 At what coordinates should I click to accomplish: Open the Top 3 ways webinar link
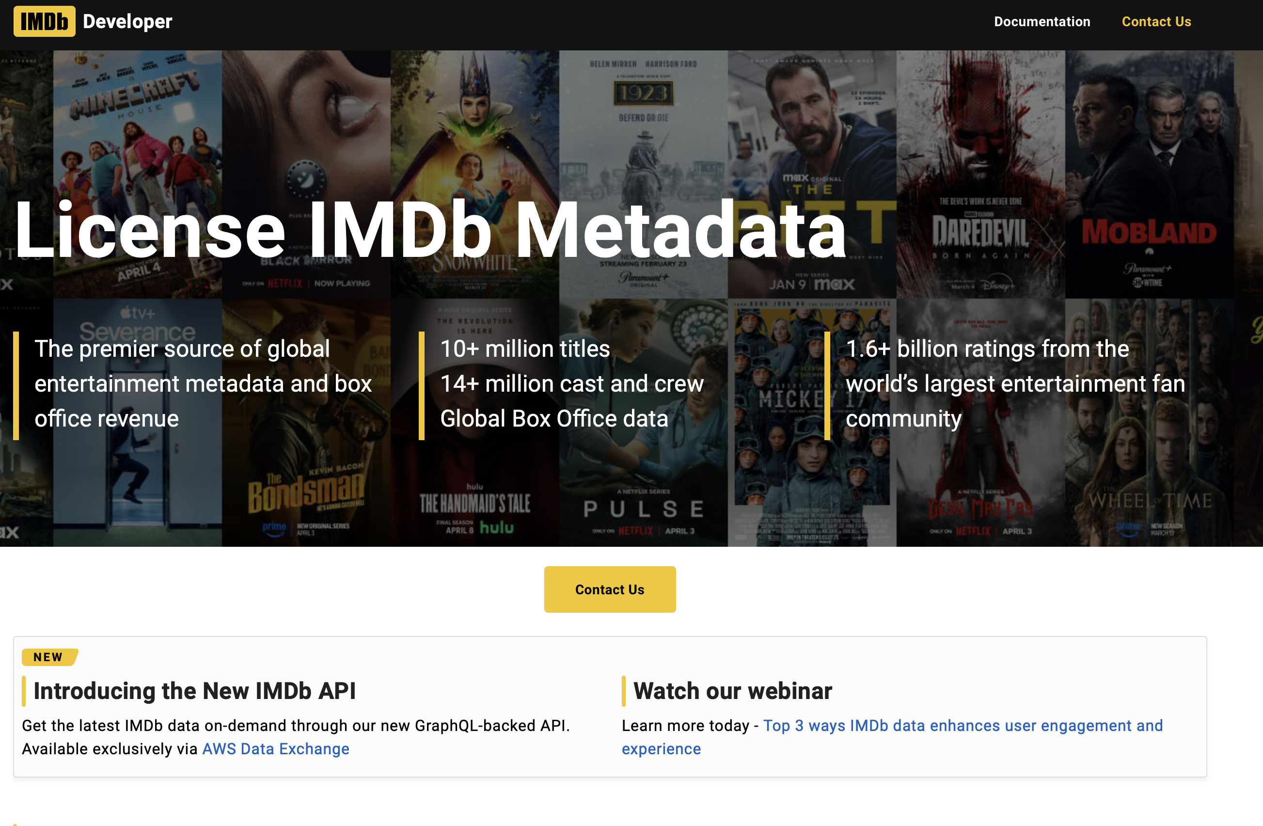[962, 726]
